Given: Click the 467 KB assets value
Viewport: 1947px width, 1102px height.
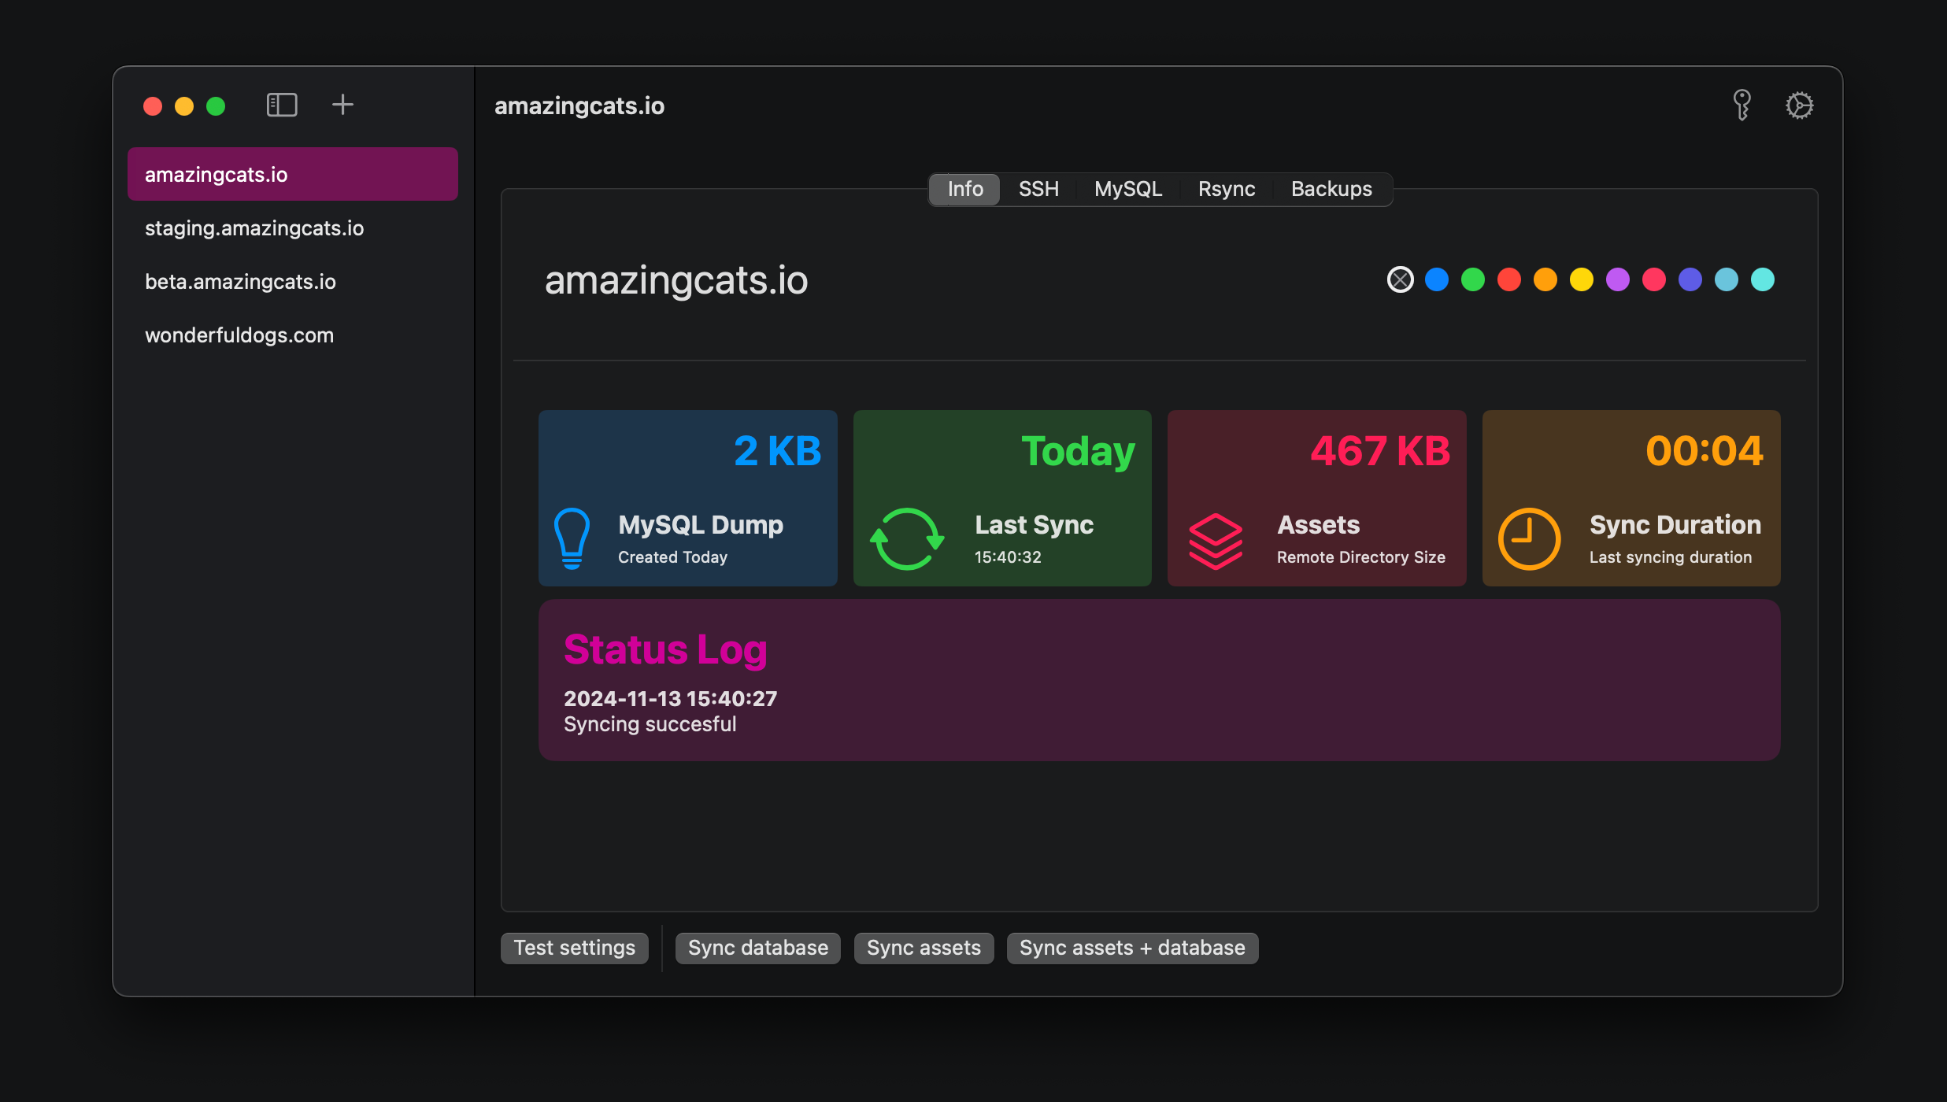Looking at the screenshot, I should [1380, 451].
